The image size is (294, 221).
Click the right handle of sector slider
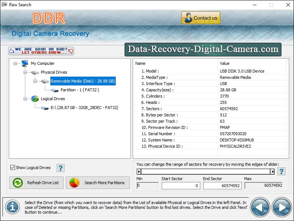click(x=272, y=171)
